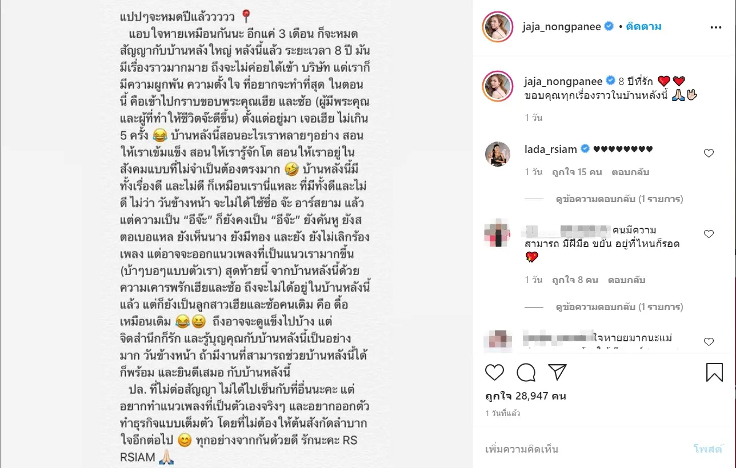Expand replies under lada_rsiam's comment

coord(619,199)
